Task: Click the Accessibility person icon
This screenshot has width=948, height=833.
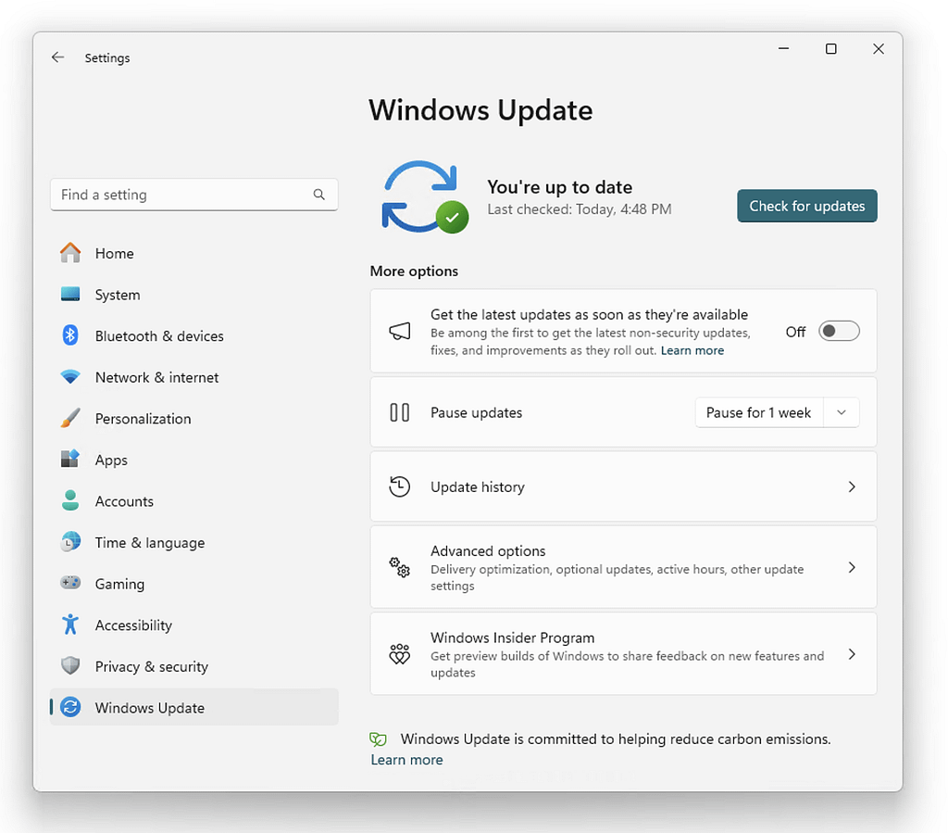Action: coord(70,625)
